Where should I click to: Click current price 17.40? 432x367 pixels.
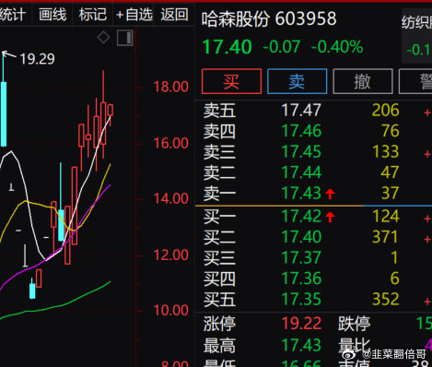(227, 47)
